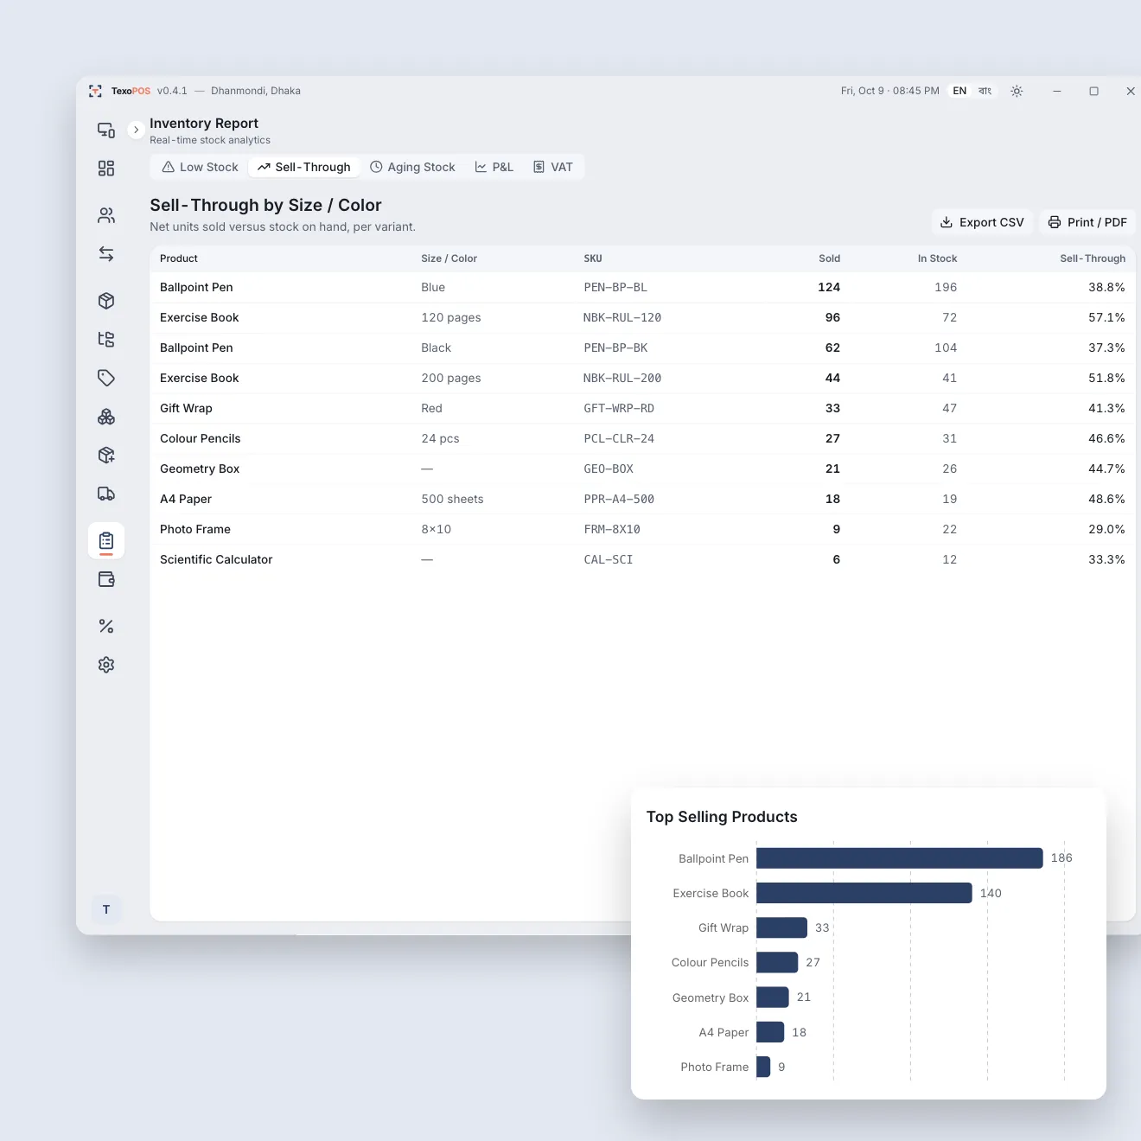The height and width of the screenshot is (1141, 1141).
Task: Open the stacked boxes inventory sidebar icon
Action: point(106,417)
